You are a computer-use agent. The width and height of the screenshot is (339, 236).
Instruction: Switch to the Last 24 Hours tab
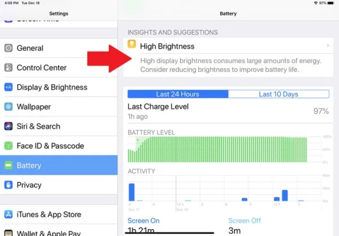pos(178,94)
